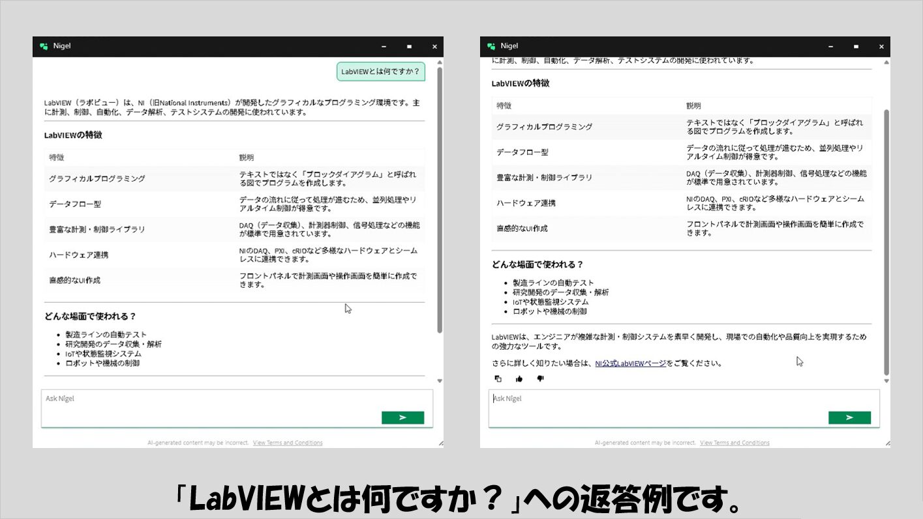Click the thumbs down icon under the response
Screen dimensions: 923x519
540,378
